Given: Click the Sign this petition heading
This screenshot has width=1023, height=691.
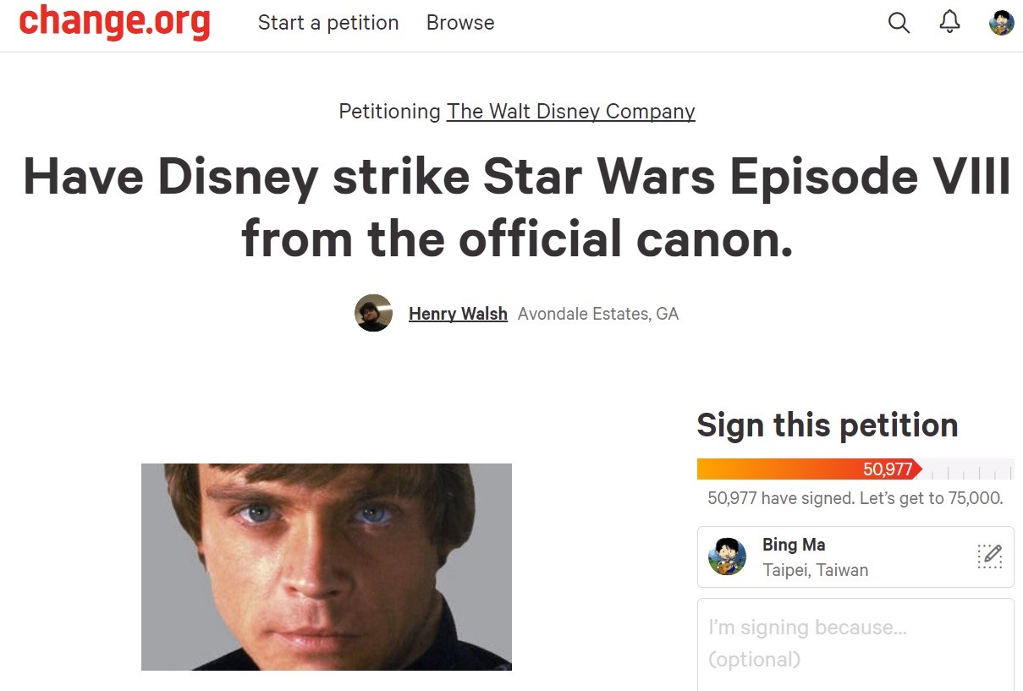Looking at the screenshot, I should [828, 425].
